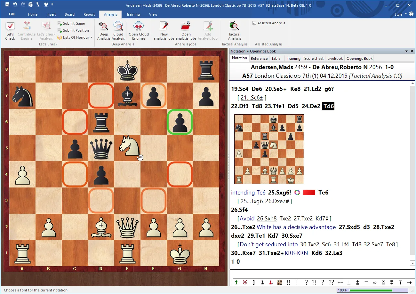Toggle Assisted Analysis checkbox

(254, 23)
